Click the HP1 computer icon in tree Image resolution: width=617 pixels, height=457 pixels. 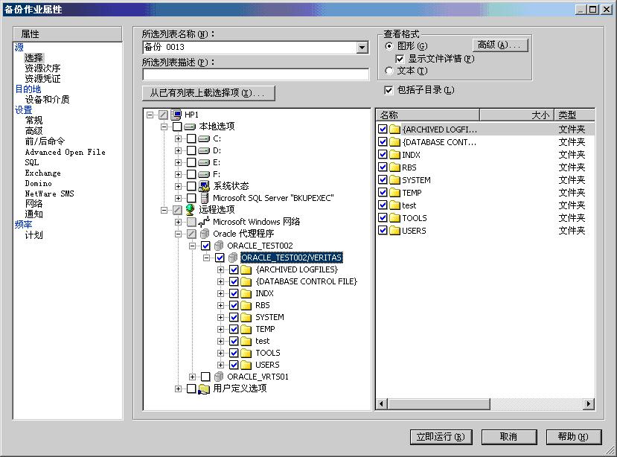point(176,115)
